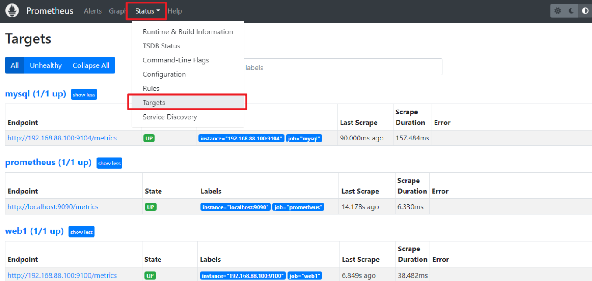Screen dimensions: 592x281
Task: Click the prometheus (1/1 up) heading
Action: point(48,162)
